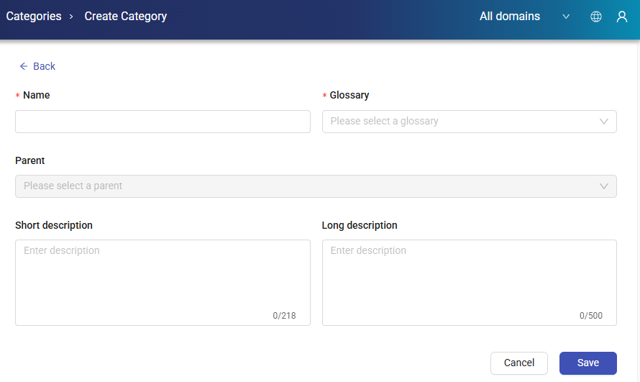The width and height of the screenshot is (640, 382).
Task: Focus the Name text field
Action: click(x=163, y=122)
